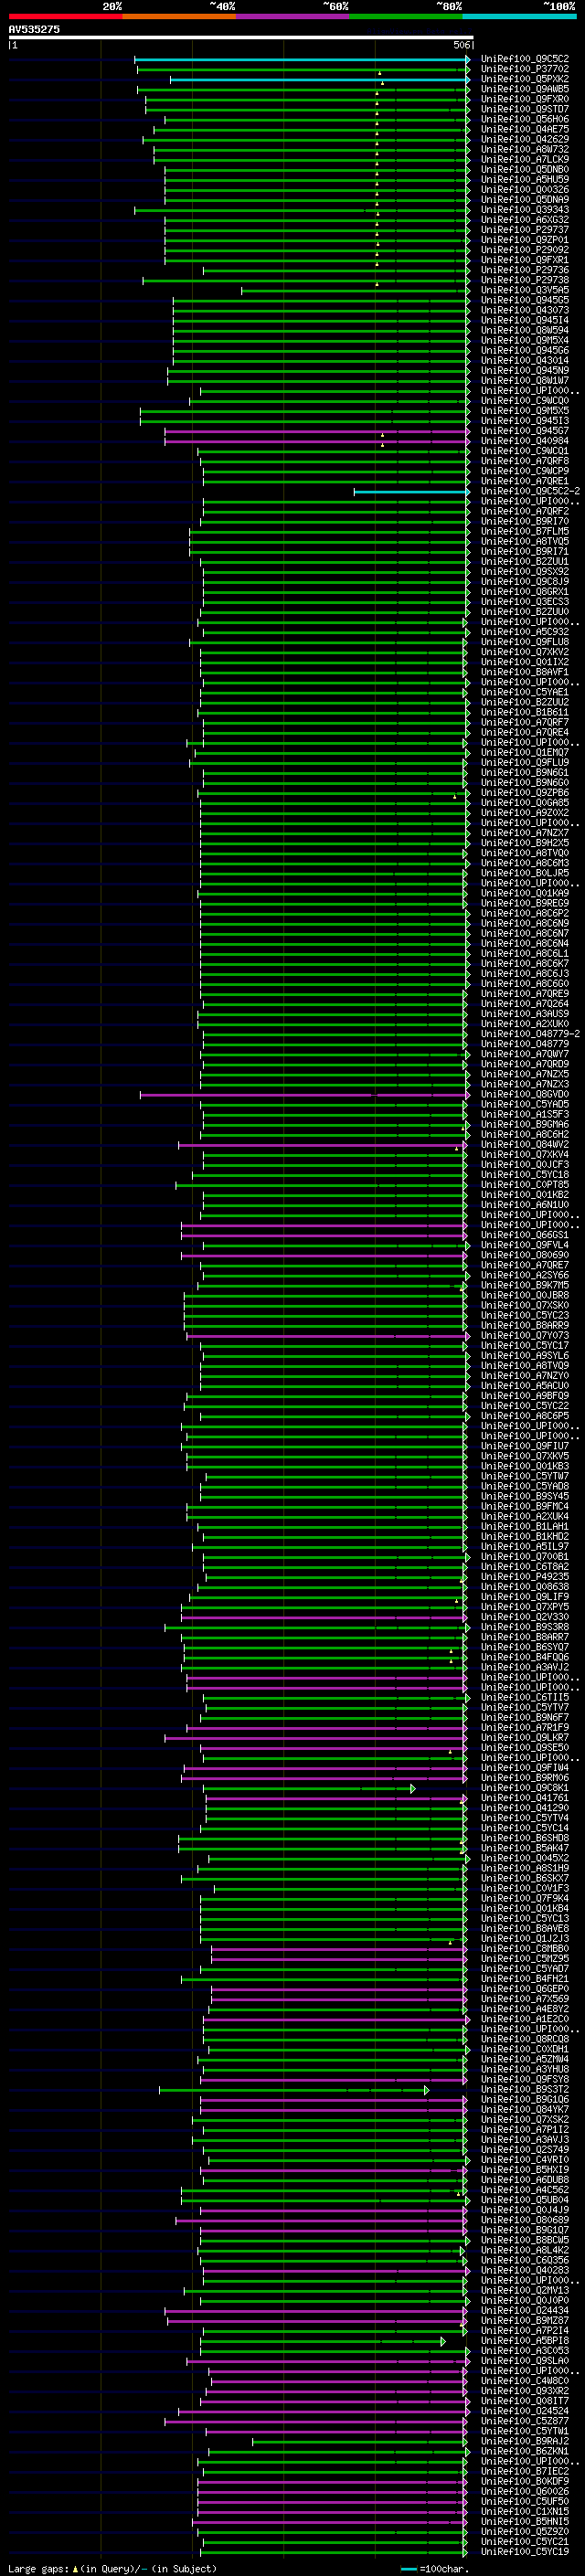Select the UniRef100_P29092 label
585x2576 pixels.
pyautogui.click(x=525, y=250)
